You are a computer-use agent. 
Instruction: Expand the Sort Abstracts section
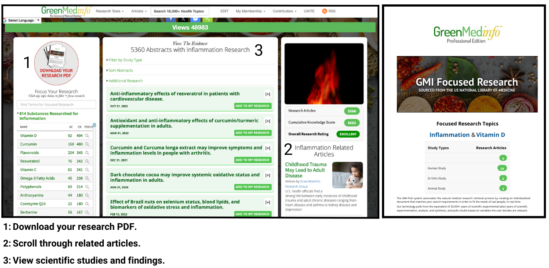point(120,71)
